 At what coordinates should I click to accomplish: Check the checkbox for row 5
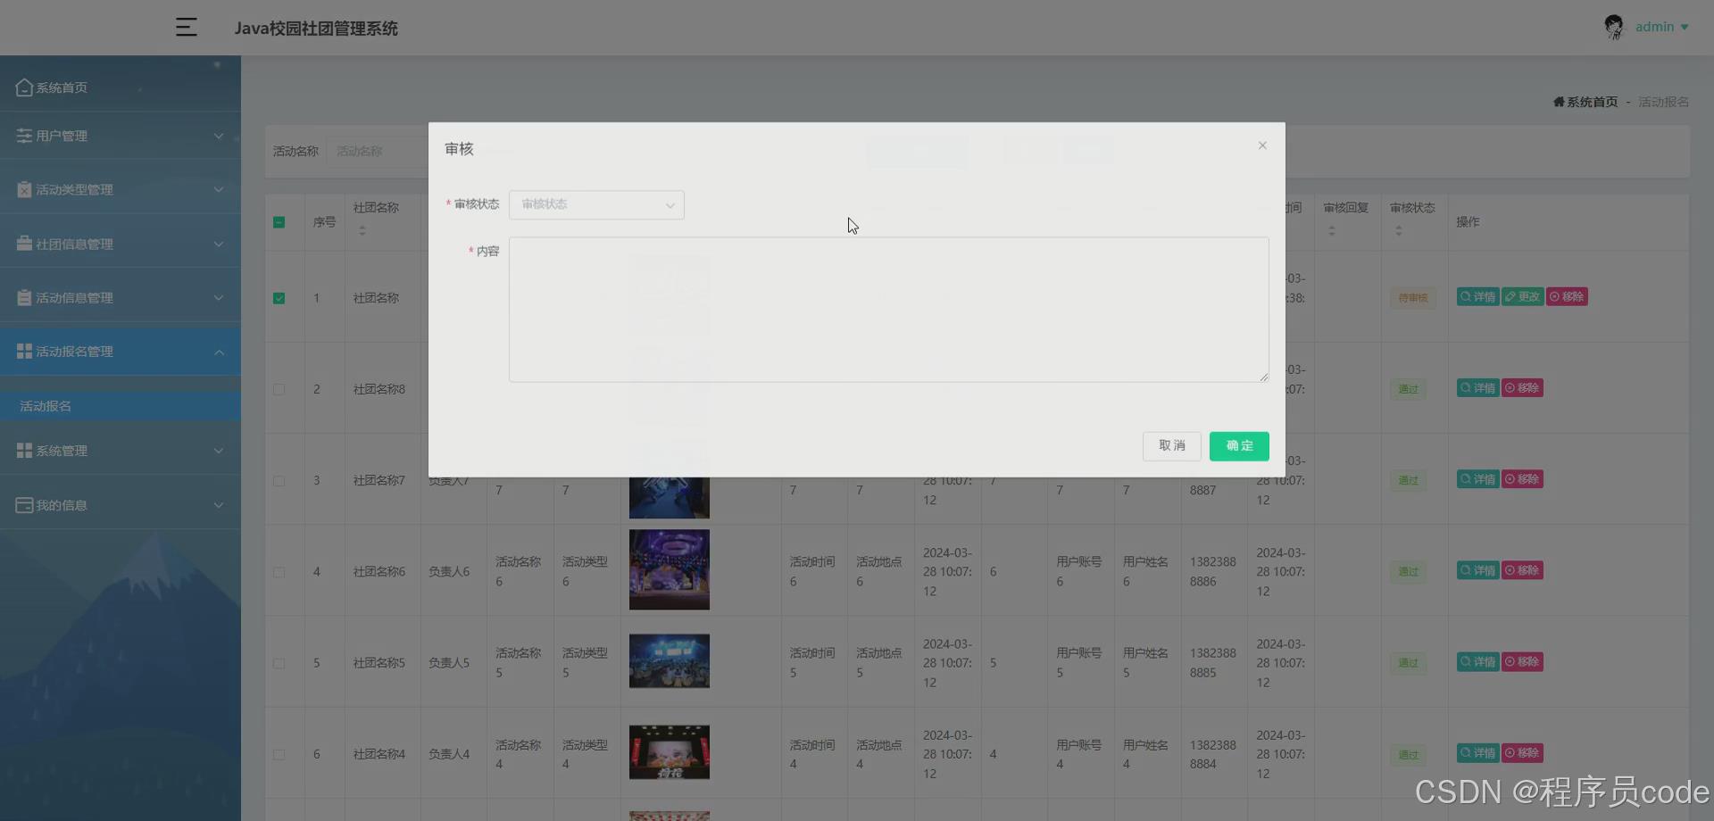pos(279,663)
